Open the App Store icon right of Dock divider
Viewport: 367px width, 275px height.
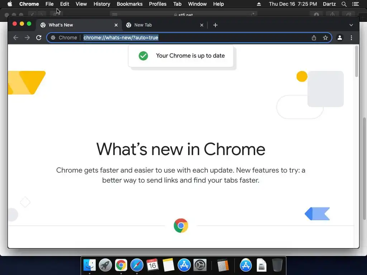pos(246,265)
